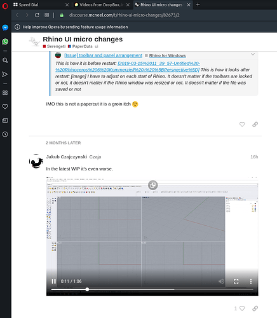Open bookmarks heart icon in sidebar
The image size is (277, 318).
(5, 106)
